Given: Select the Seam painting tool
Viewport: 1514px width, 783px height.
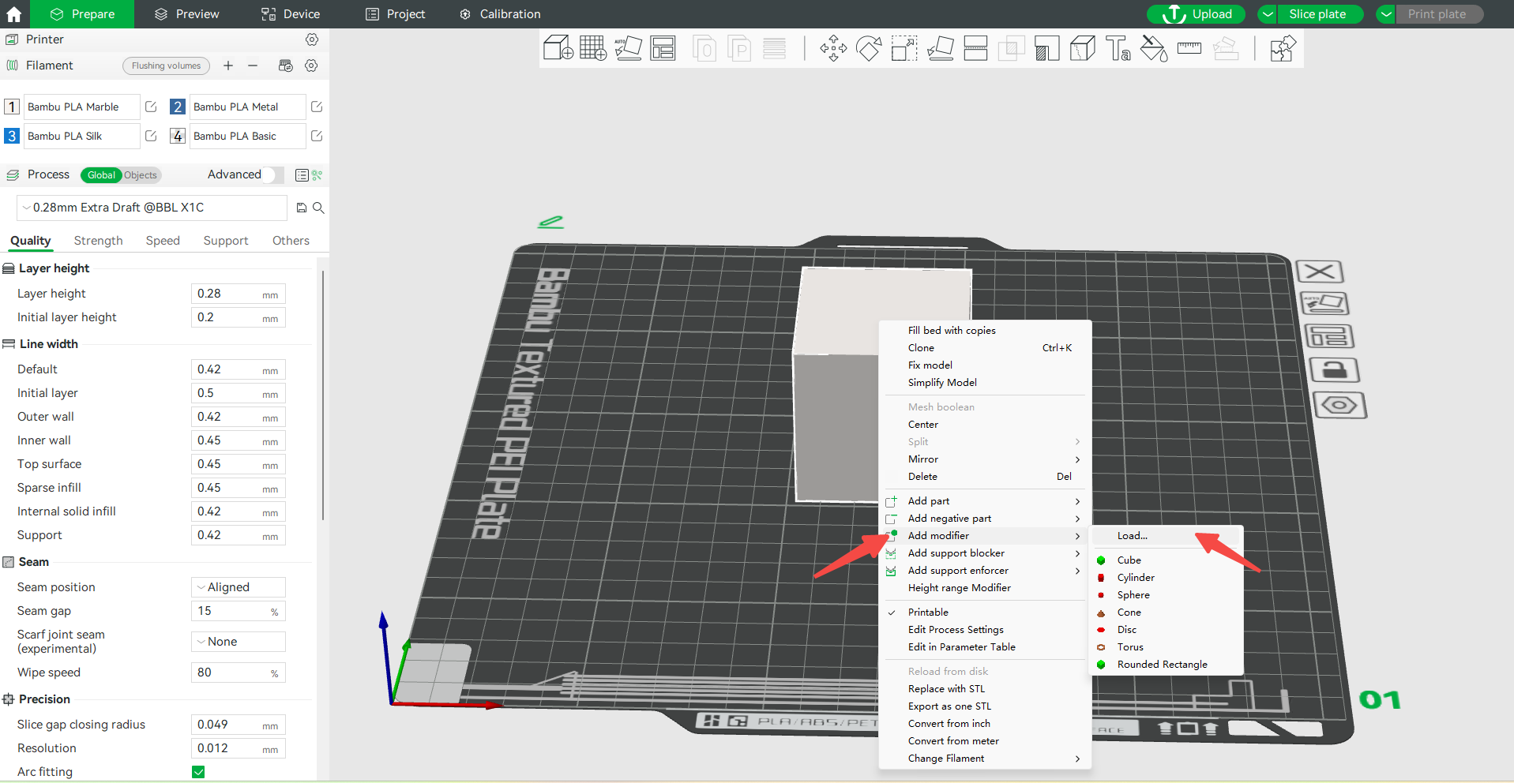Looking at the screenshot, I should 1082,48.
